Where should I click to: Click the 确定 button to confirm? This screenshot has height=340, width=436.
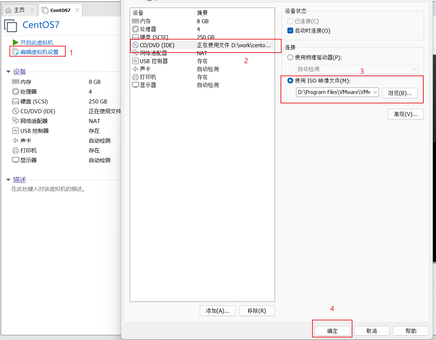point(332,331)
